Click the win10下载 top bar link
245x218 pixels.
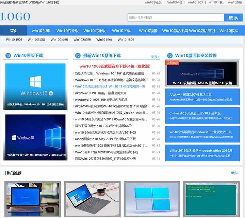point(215,2)
